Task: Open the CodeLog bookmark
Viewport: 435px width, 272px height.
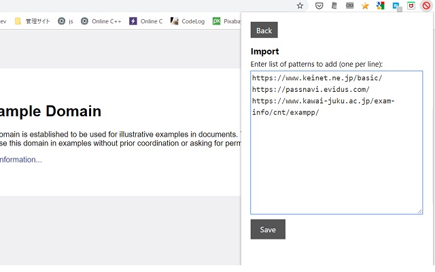Action: [188, 21]
